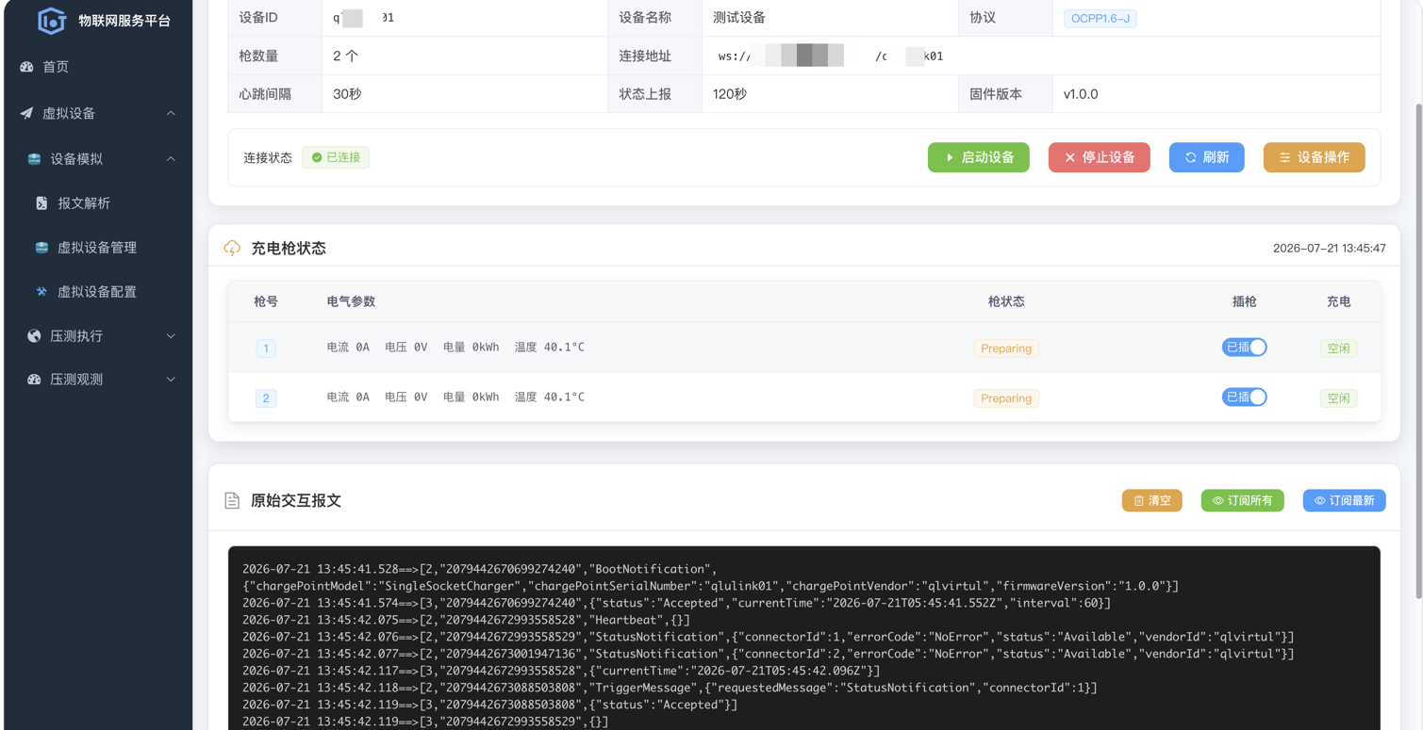Click the 枪状态 column header
The image size is (1423, 730).
coord(1006,301)
